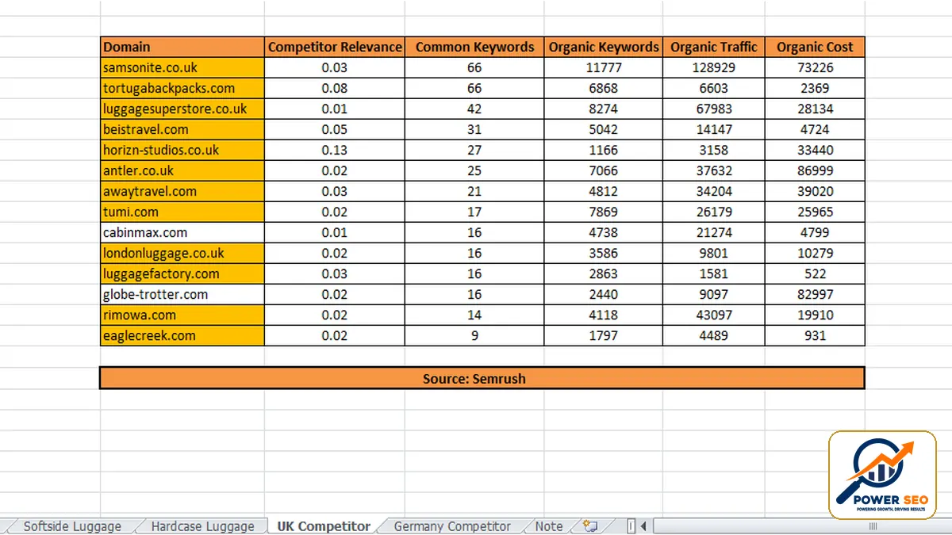This screenshot has height=535, width=952.
Task: Select the Domain header cell
Action: tap(182, 47)
